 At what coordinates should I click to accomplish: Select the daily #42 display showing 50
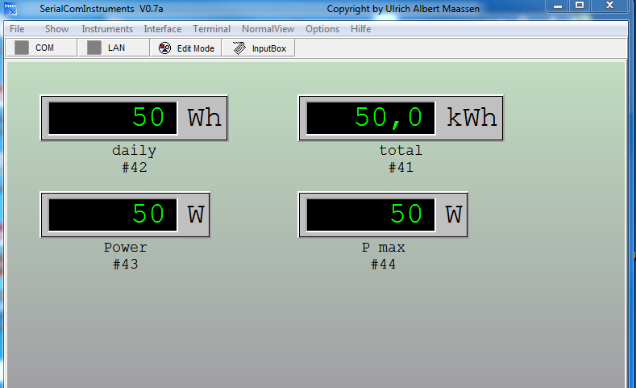pos(113,118)
